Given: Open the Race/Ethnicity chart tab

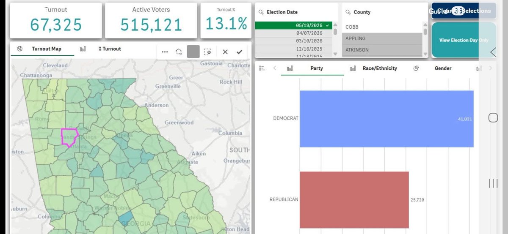Looking at the screenshot, I should click(380, 68).
